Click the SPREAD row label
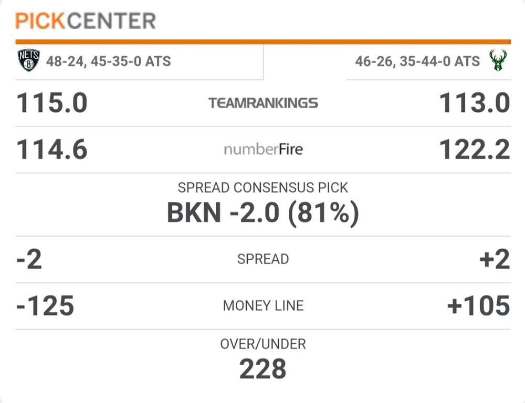 point(263,259)
